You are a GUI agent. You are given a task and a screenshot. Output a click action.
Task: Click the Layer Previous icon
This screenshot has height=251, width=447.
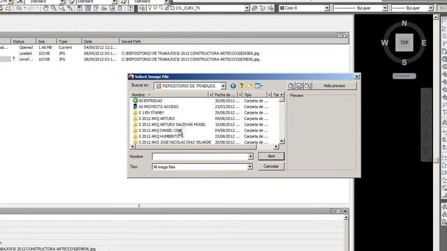pyautogui.click(x=263, y=8)
